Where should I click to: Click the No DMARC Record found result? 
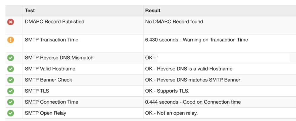click(174, 22)
